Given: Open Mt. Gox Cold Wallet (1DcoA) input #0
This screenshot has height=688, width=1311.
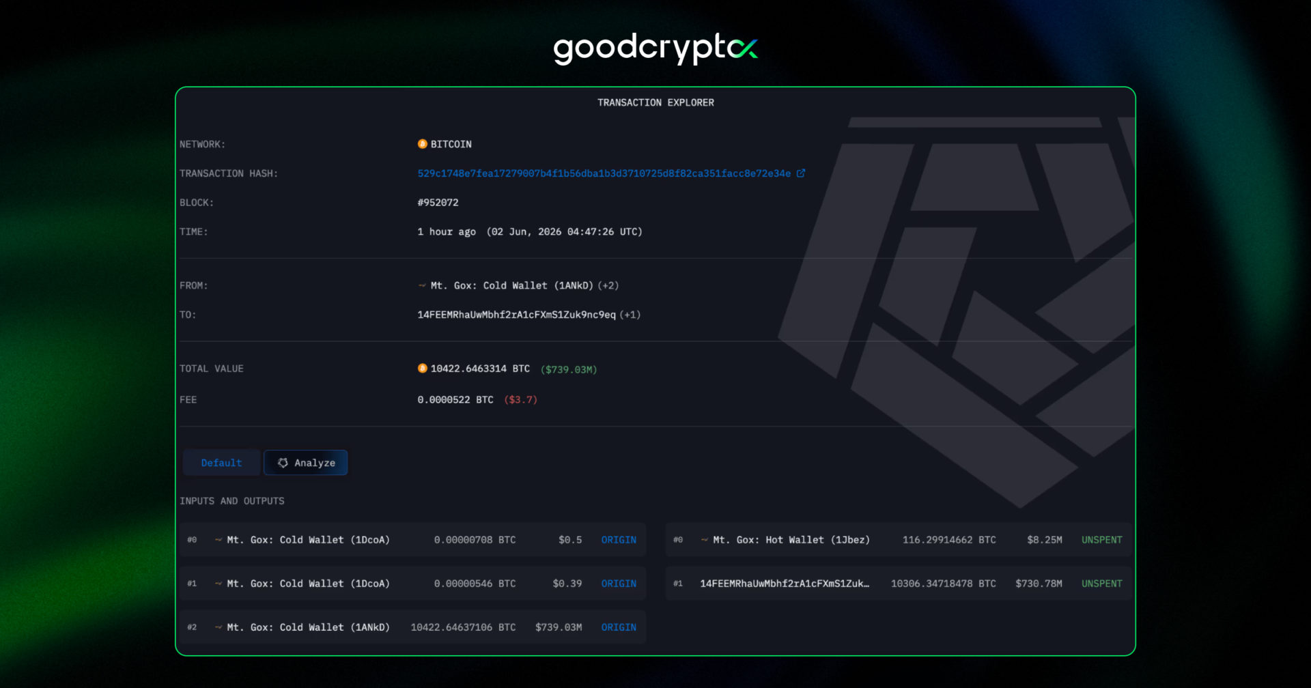Looking at the screenshot, I should coord(308,540).
